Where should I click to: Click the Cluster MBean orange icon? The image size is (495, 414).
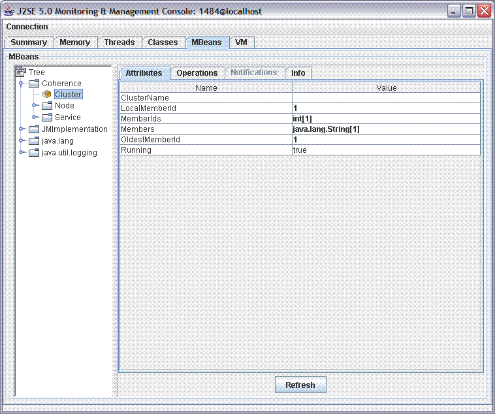click(47, 94)
